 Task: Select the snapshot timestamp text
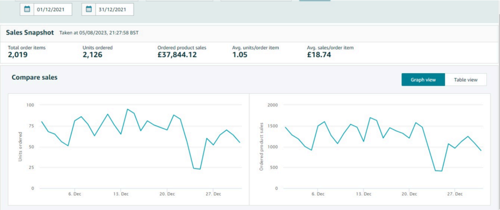click(x=100, y=33)
